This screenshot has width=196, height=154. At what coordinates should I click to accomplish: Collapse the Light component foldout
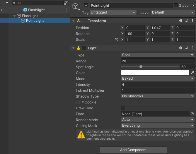point(73,48)
